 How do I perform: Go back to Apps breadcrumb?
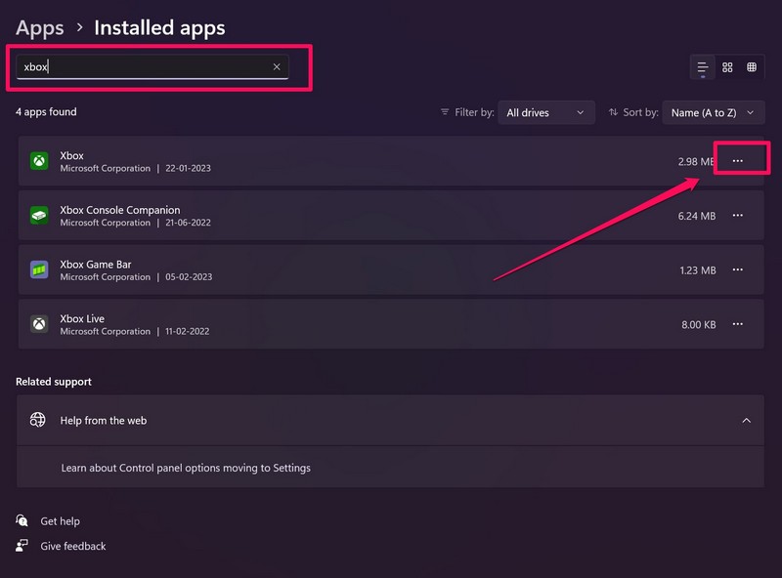40,28
